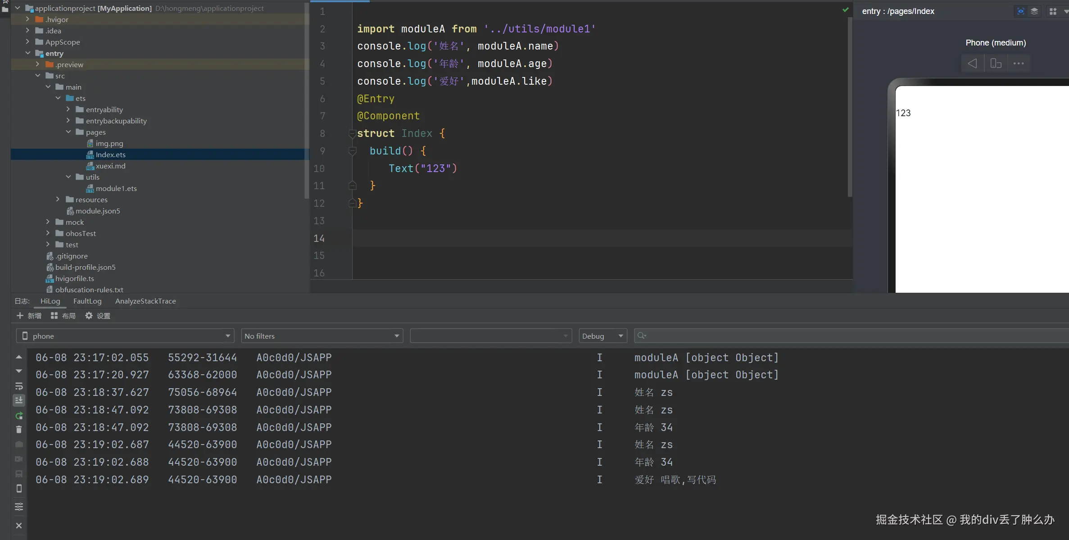Open the phone device dropdown

pyautogui.click(x=125, y=336)
